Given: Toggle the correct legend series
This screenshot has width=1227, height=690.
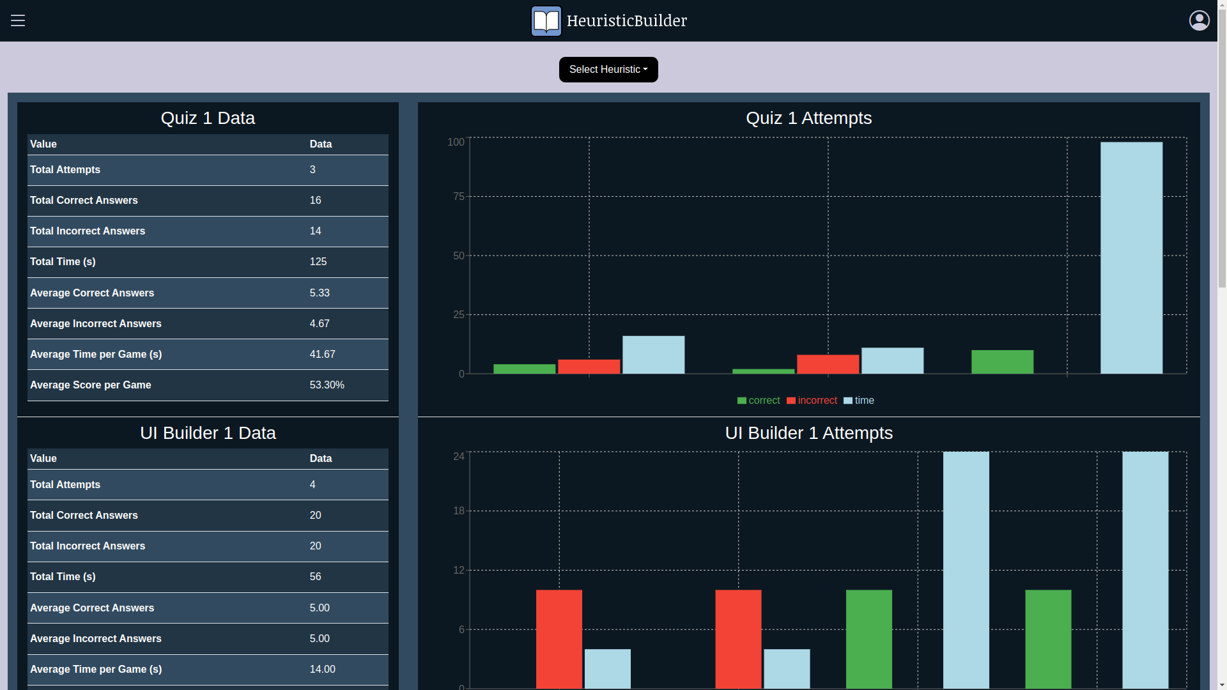Looking at the screenshot, I should pyautogui.click(x=764, y=401).
